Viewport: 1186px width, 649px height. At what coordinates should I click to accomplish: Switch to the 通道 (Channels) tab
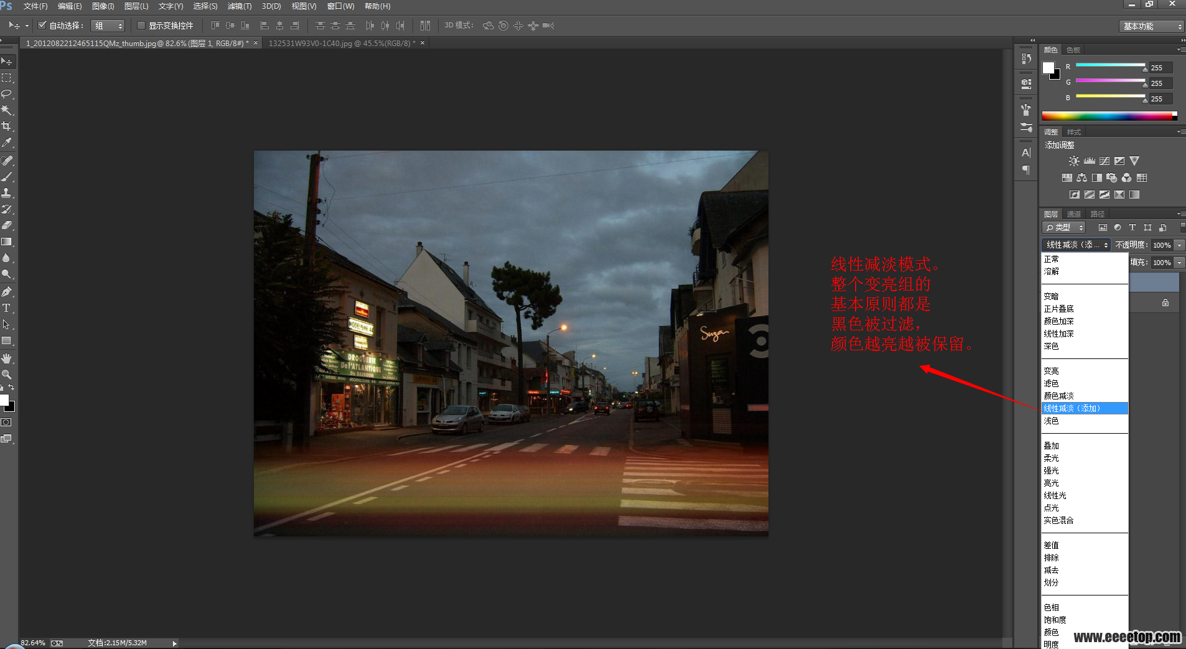click(x=1074, y=214)
